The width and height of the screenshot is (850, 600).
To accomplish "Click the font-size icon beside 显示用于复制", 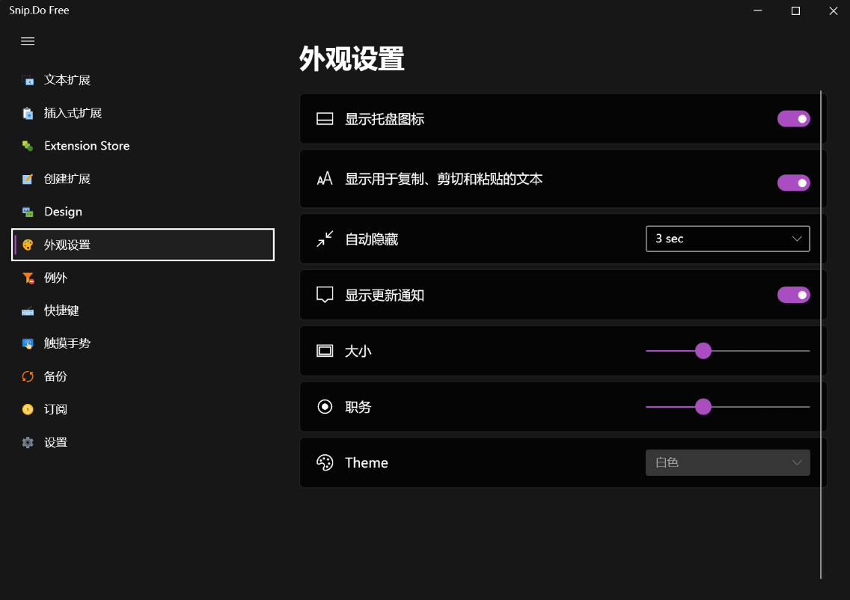I will click(x=325, y=179).
